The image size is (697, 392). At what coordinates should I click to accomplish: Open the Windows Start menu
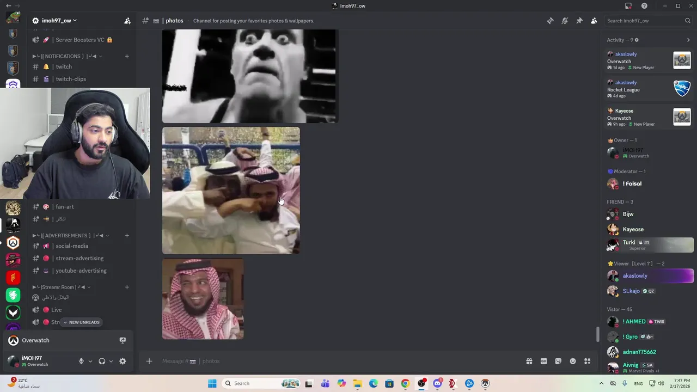coord(212,383)
